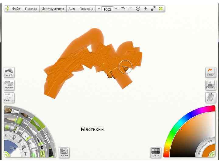
Task: Zoom in with the plus button
Action: 116,9
